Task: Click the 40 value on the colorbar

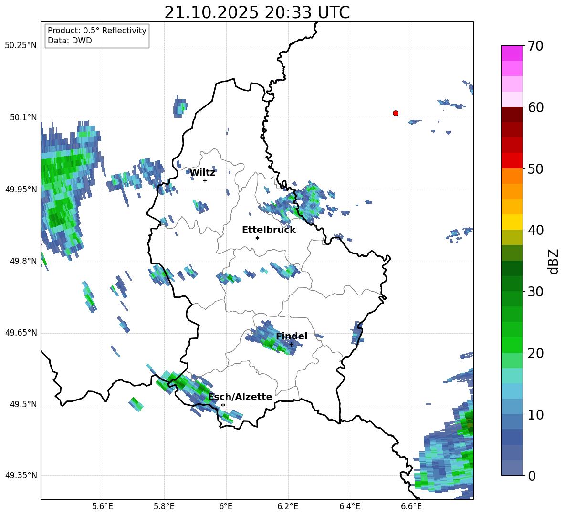Action: [x=535, y=230]
